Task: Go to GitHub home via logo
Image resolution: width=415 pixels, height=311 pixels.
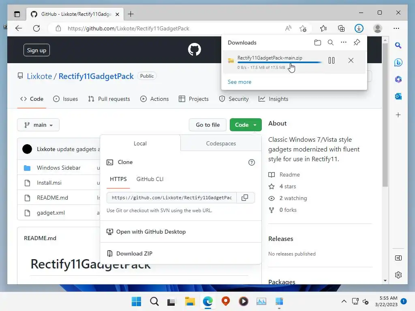Action: tap(195, 49)
